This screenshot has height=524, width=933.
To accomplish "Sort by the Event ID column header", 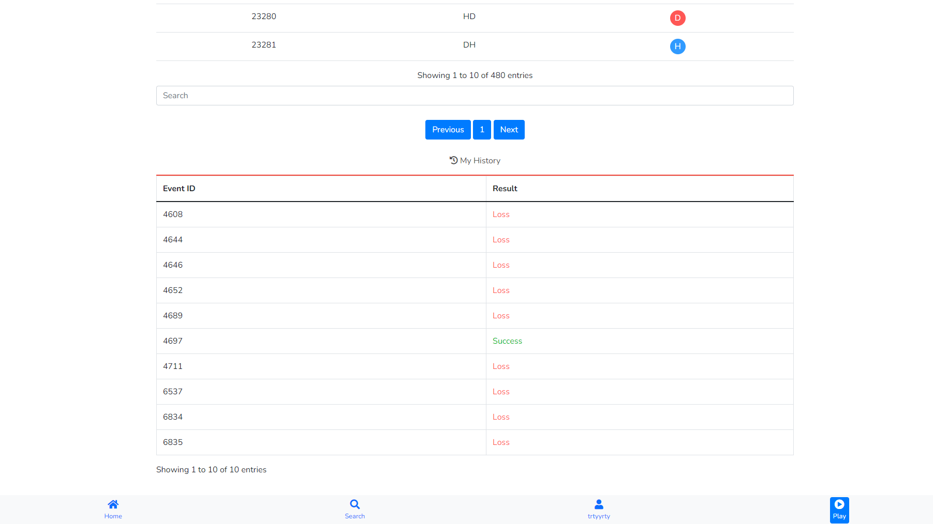I will (179, 188).
